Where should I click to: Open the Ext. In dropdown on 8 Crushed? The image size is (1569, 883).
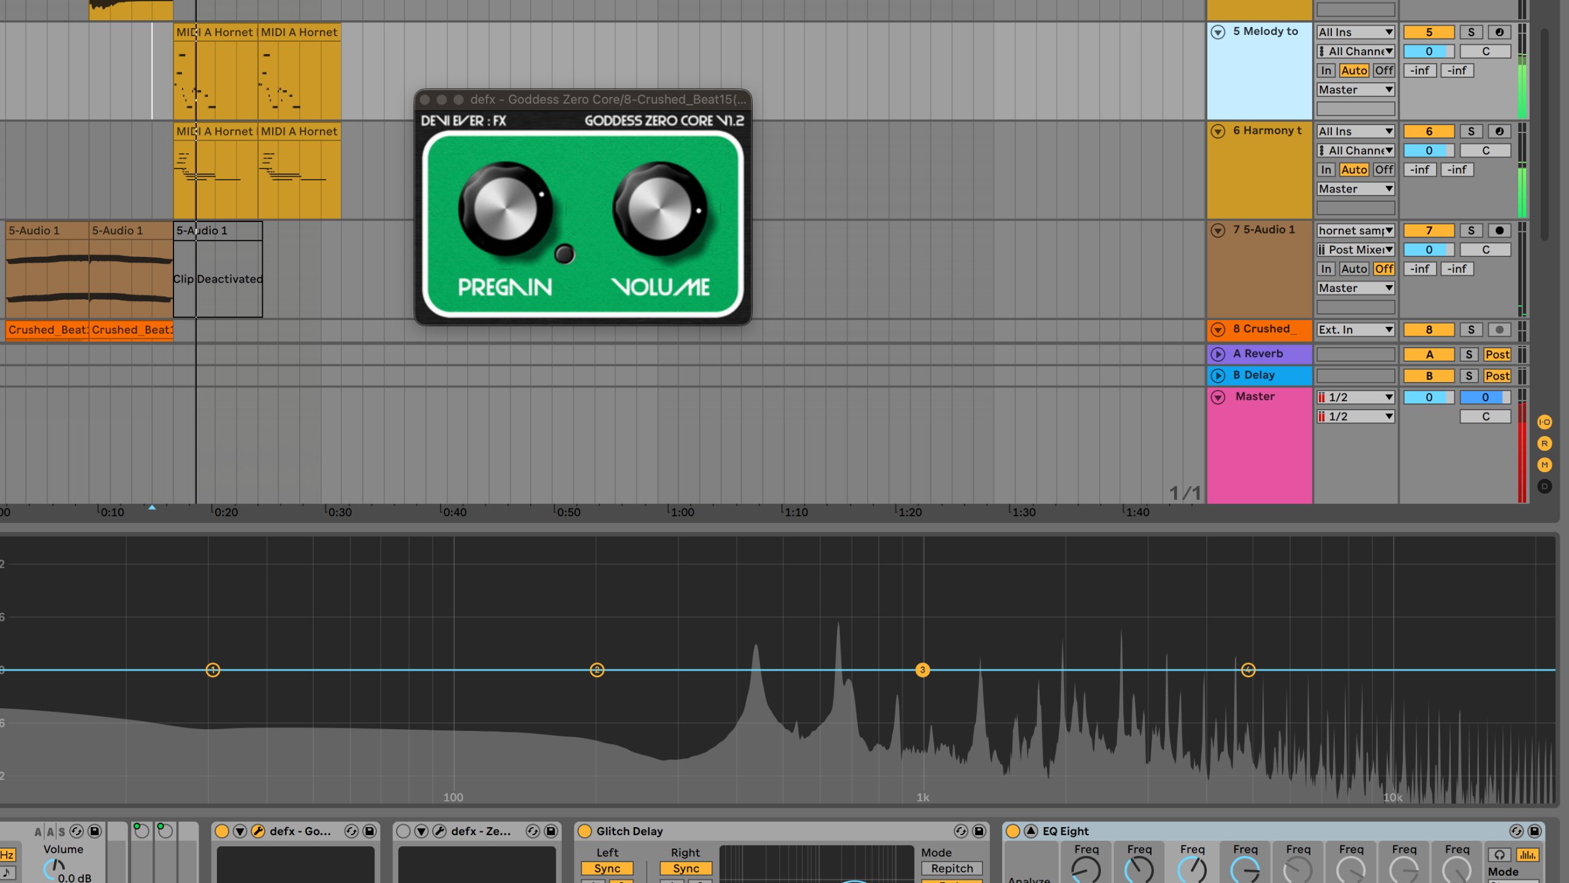coord(1356,330)
